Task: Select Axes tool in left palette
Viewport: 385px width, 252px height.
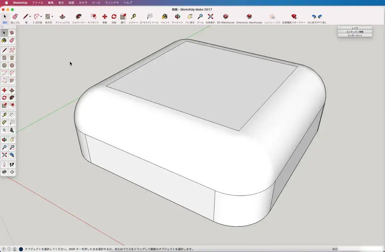Action: [4, 130]
